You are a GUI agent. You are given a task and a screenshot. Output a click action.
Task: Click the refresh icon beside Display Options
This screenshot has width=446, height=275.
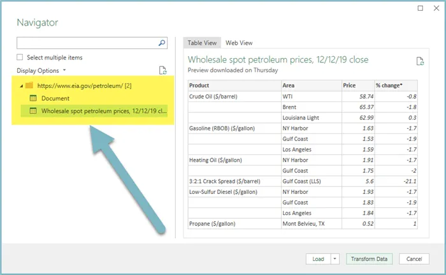163,71
